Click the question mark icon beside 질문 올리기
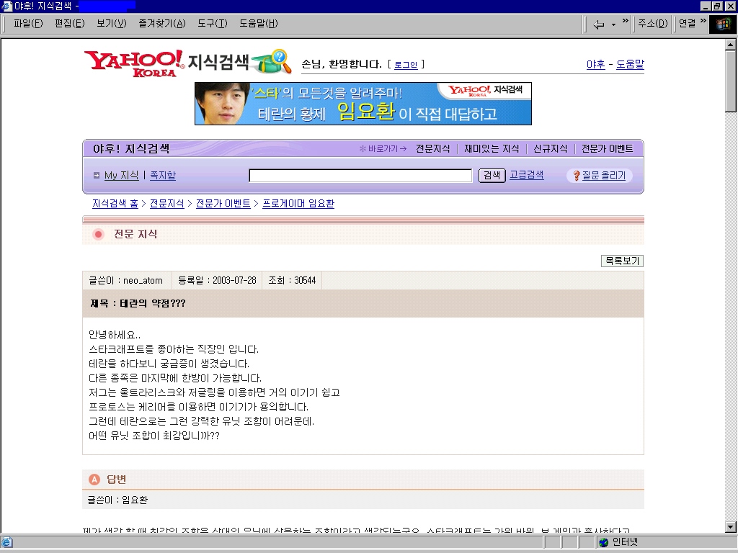Screen dimensions: 738x553 576,176
